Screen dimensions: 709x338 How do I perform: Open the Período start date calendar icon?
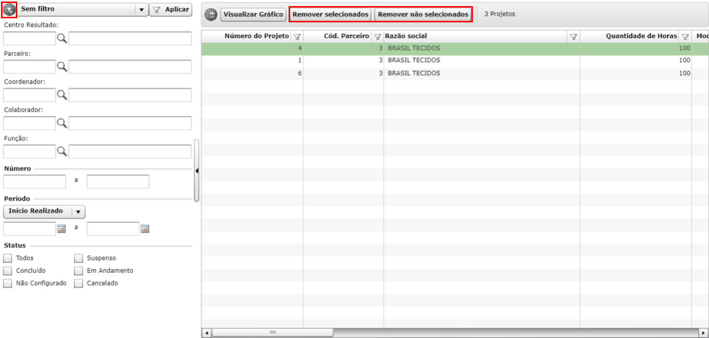(x=62, y=229)
